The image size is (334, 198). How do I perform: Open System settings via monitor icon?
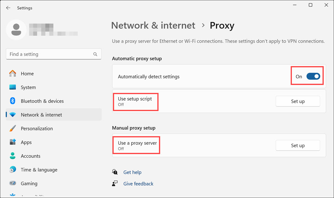[13, 87]
